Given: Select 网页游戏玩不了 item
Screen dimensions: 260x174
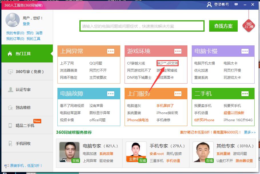Looking at the screenshot, I should click(x=139, y=70).
